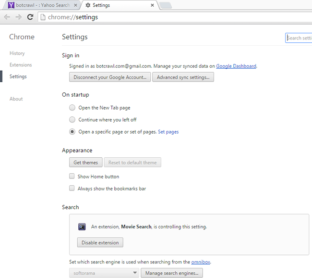Screen dimensions: 312x278
Task: Open Advanced sync settings
Action: [x=183, y=77]
